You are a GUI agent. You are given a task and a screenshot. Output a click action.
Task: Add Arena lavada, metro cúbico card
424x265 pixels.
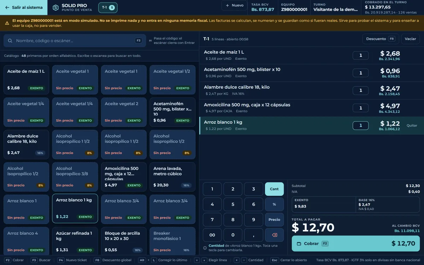(172, 177)
